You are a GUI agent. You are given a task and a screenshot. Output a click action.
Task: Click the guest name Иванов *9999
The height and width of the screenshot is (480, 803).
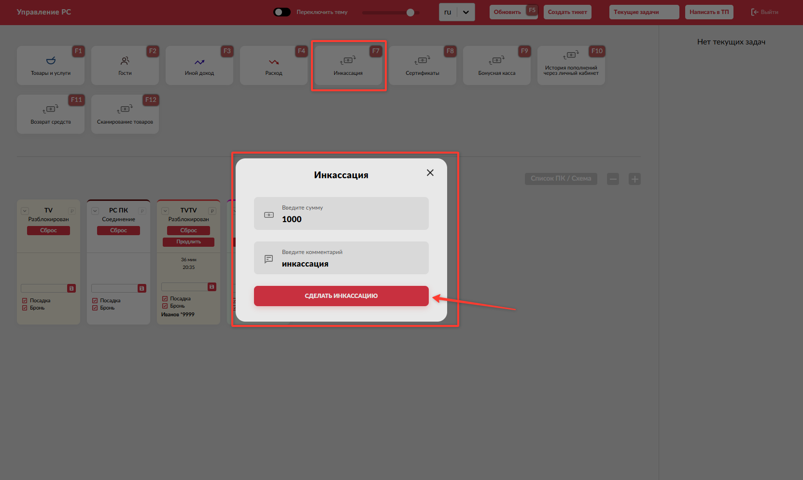click(x=178, y=314)
